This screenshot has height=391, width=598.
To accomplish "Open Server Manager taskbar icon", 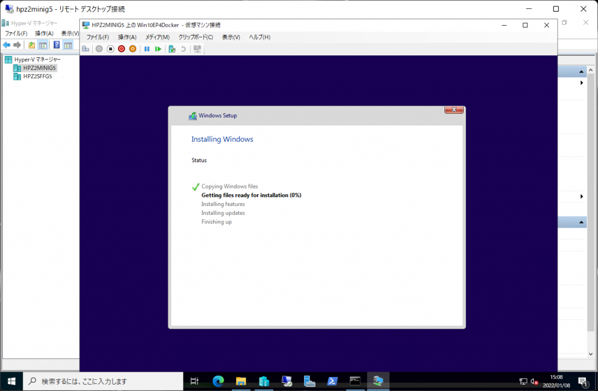I will pos(310,381).
